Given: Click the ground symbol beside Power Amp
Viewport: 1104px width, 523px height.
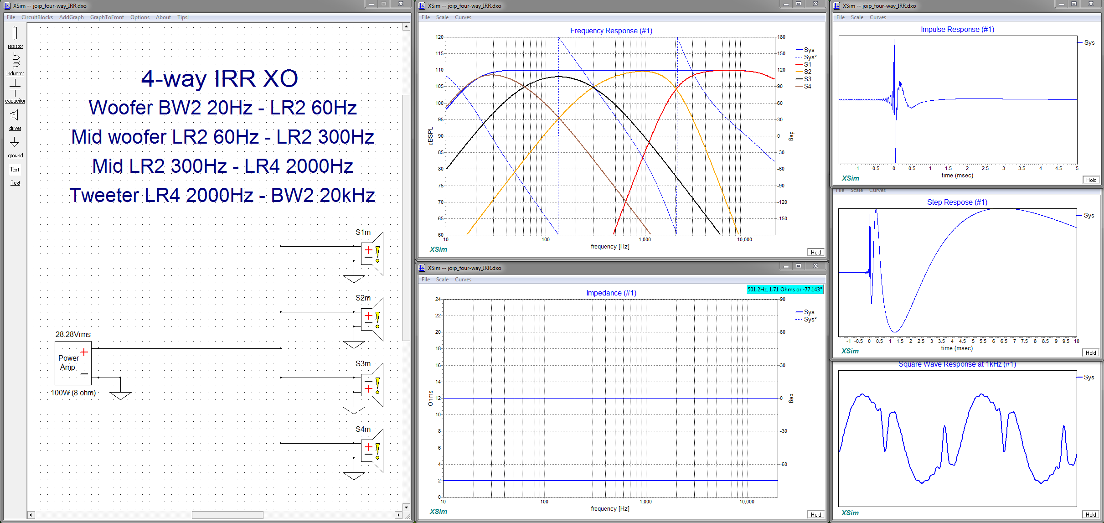Looking at the screenshot, I should click(x=120, y=395).
